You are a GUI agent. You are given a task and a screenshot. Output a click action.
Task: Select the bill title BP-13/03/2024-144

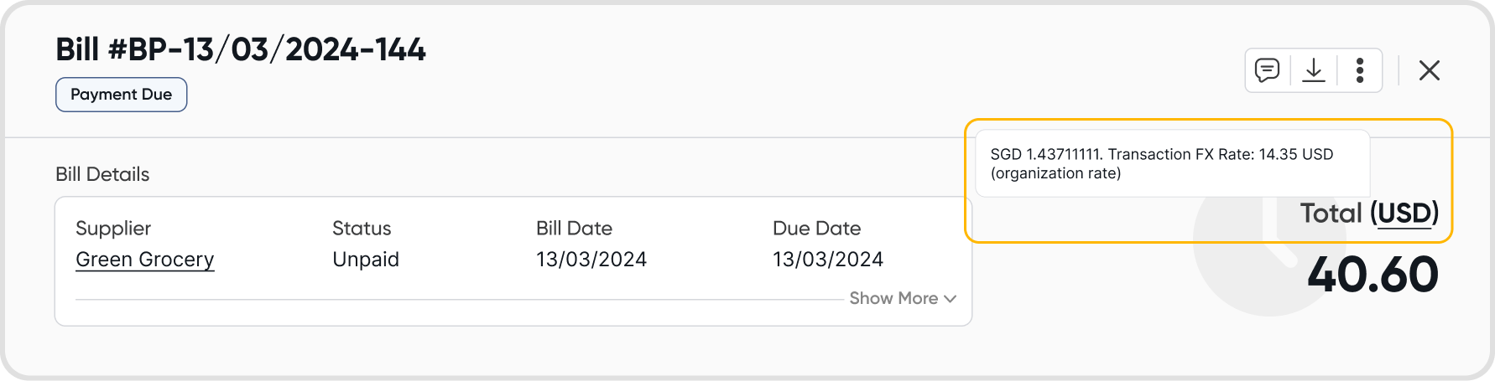pyautogui.click(x=241, y=50)
